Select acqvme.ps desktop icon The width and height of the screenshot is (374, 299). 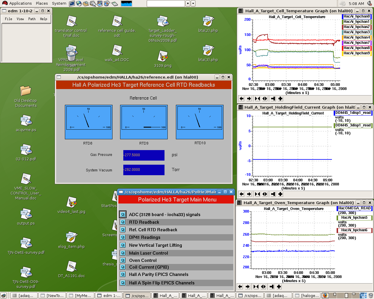[26, 124]
